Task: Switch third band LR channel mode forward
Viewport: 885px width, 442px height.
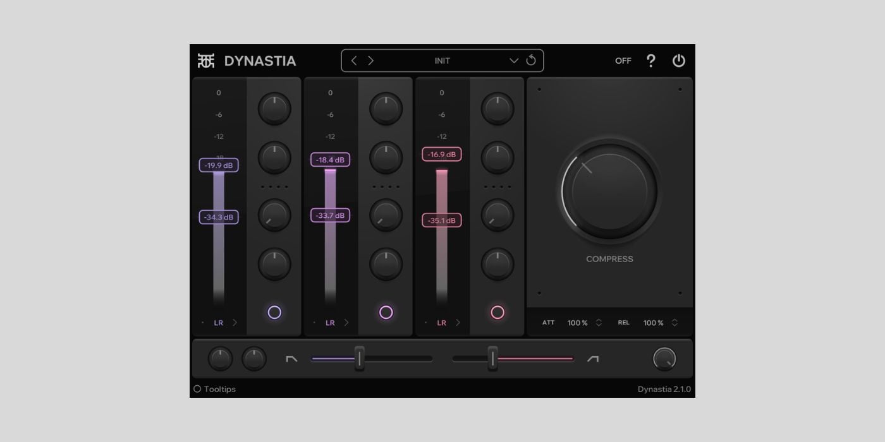Action: tap(458, 323)
